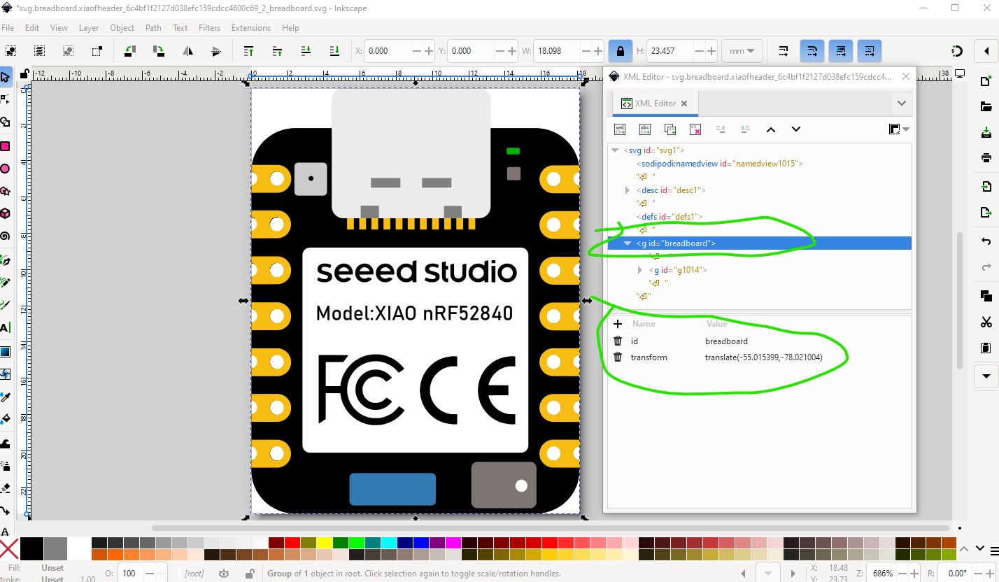Click the Print icon in right toolbar
The width and height of the screenshot is (999, 582).
(986, 157)
